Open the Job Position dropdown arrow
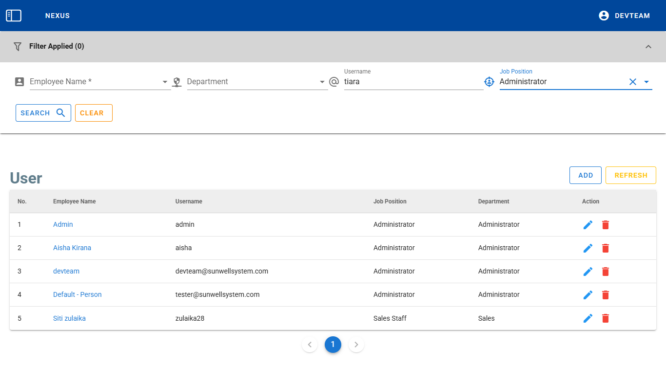The width and height of the screenshot is (666, 365). pos(646,82)
